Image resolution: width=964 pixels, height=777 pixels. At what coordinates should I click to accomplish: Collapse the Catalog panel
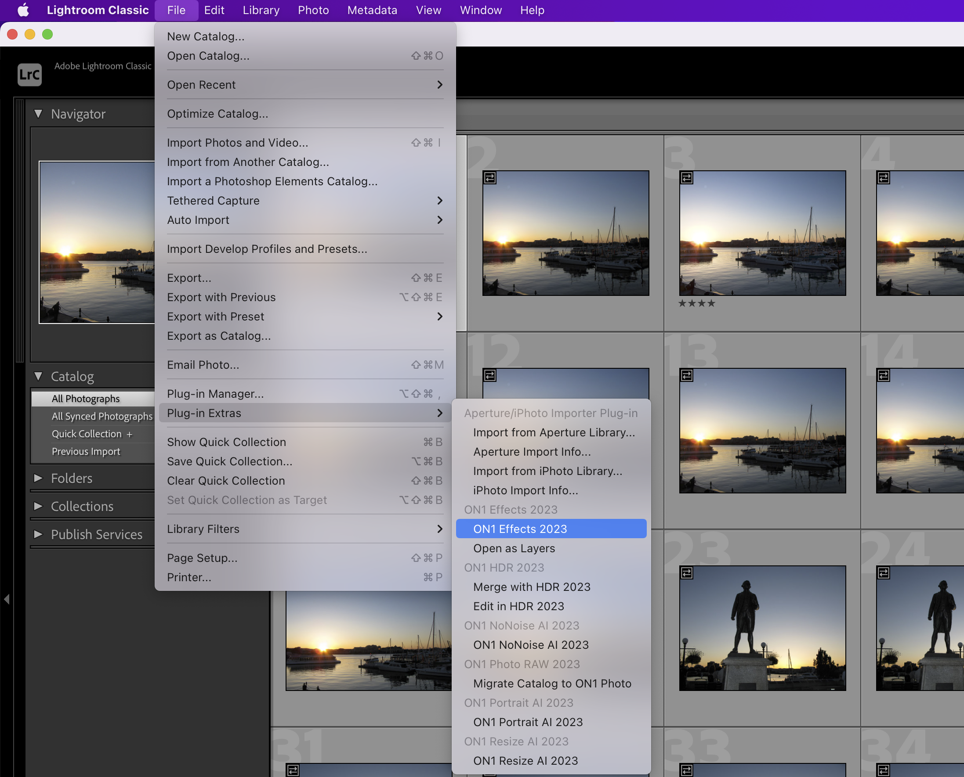[x=38, y=376]
